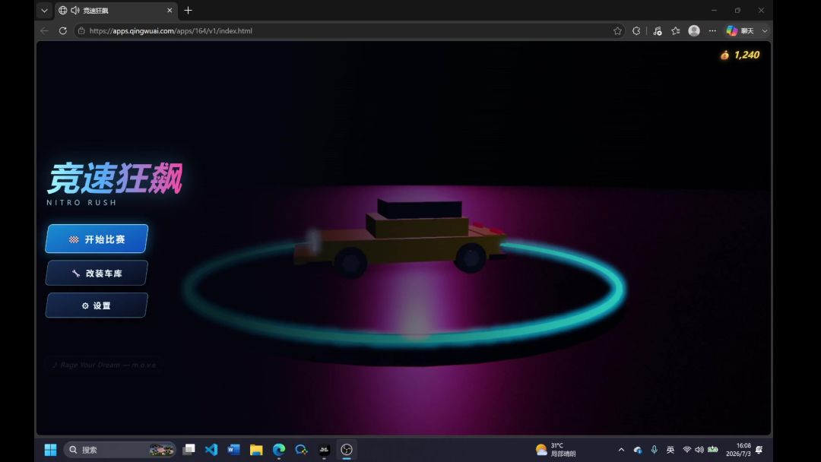Open the browser profile avatar

(x=694, y=31)
